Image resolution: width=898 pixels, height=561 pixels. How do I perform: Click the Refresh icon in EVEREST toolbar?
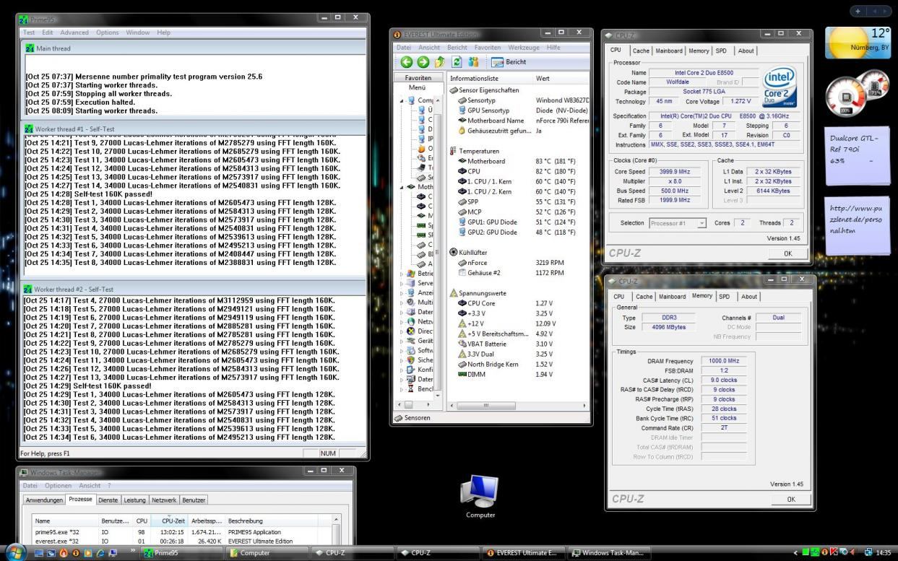(457, 62)
